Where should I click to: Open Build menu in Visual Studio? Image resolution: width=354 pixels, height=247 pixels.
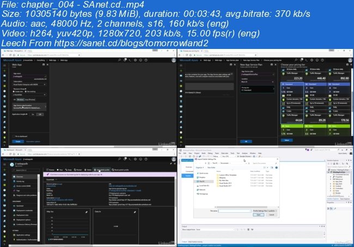[204, 153]
